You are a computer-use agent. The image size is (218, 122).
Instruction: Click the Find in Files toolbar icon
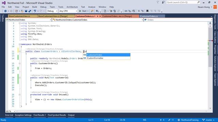[x=97, y=11]
